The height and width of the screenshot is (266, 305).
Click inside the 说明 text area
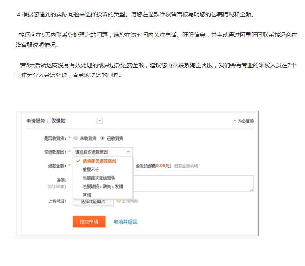(x=193, y=183)
